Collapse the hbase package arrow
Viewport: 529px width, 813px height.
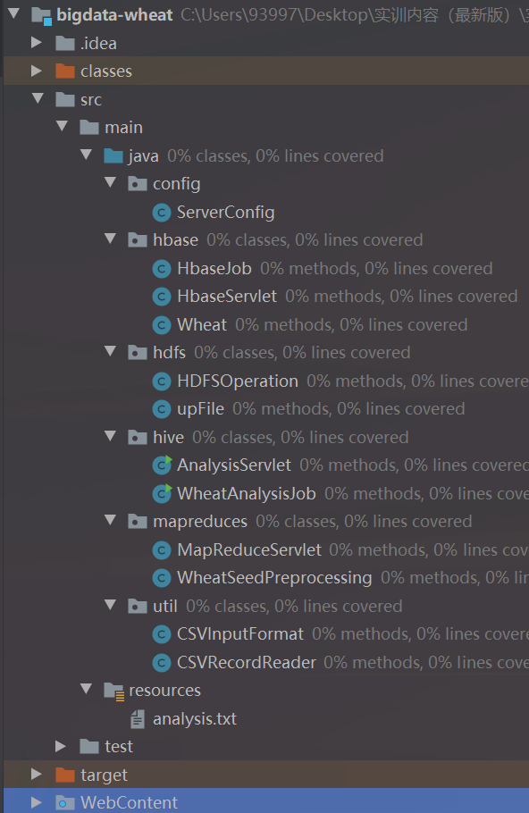click(x=111, y=239)
